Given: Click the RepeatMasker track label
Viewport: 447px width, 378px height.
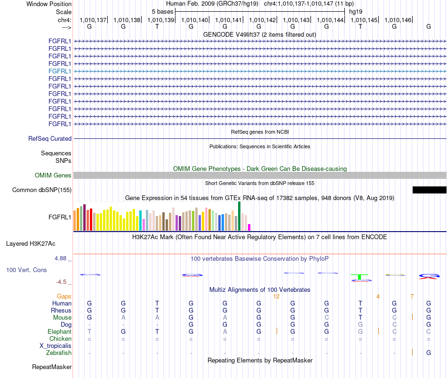Looking at the screenshot, I should click(52, 367).
